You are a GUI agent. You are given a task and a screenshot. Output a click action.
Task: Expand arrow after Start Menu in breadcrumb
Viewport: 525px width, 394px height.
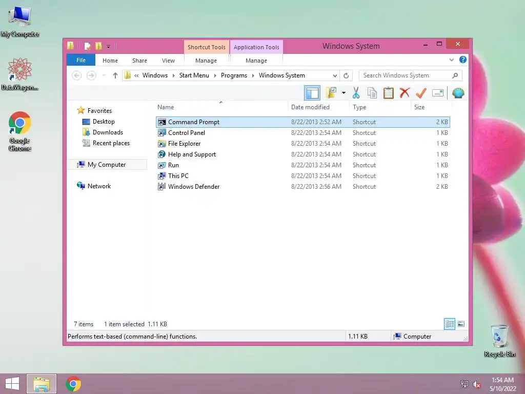pyautogui.click(x=215, y=76)
